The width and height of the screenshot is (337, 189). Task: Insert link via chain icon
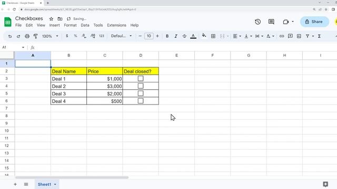click(282, 36)
